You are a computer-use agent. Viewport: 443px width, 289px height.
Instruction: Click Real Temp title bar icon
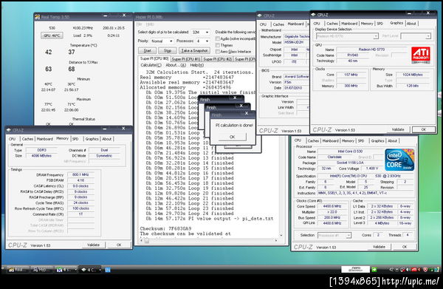point(38,17)
